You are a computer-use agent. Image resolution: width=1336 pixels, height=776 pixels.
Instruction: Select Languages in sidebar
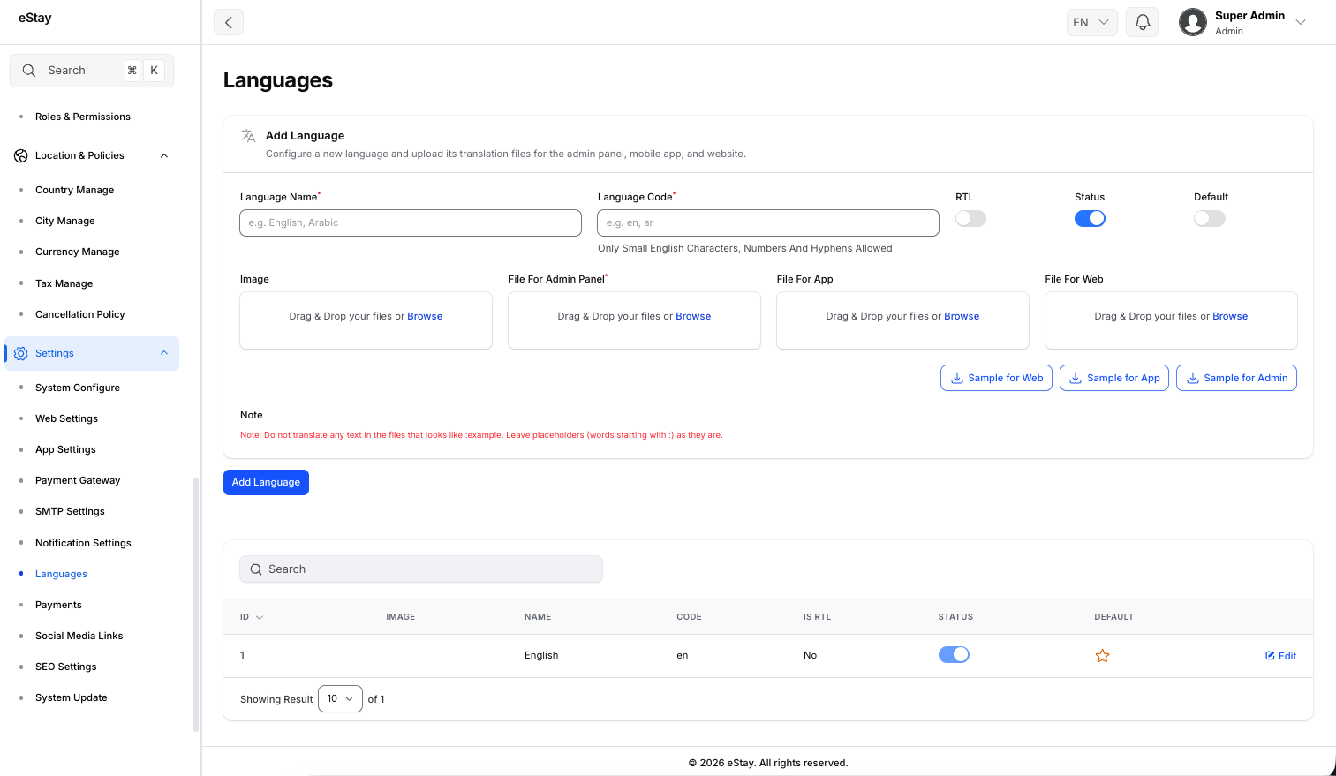[62, 574]
